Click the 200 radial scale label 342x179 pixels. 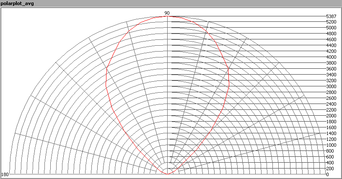point(329,169)
